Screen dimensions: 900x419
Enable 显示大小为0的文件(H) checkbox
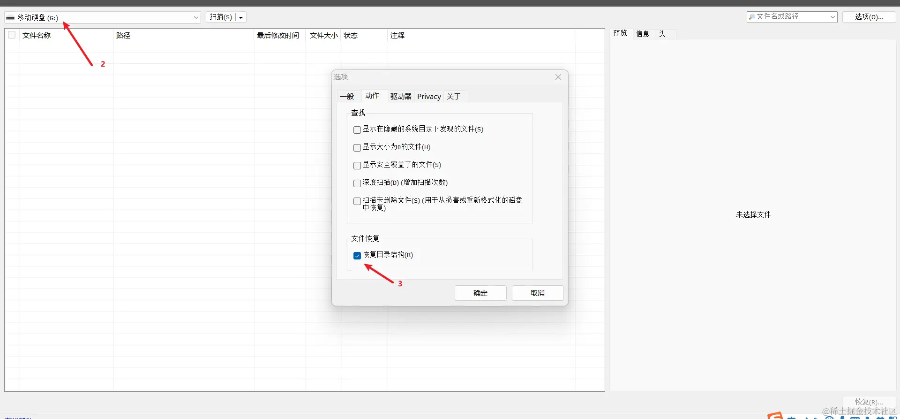point(357,147)
